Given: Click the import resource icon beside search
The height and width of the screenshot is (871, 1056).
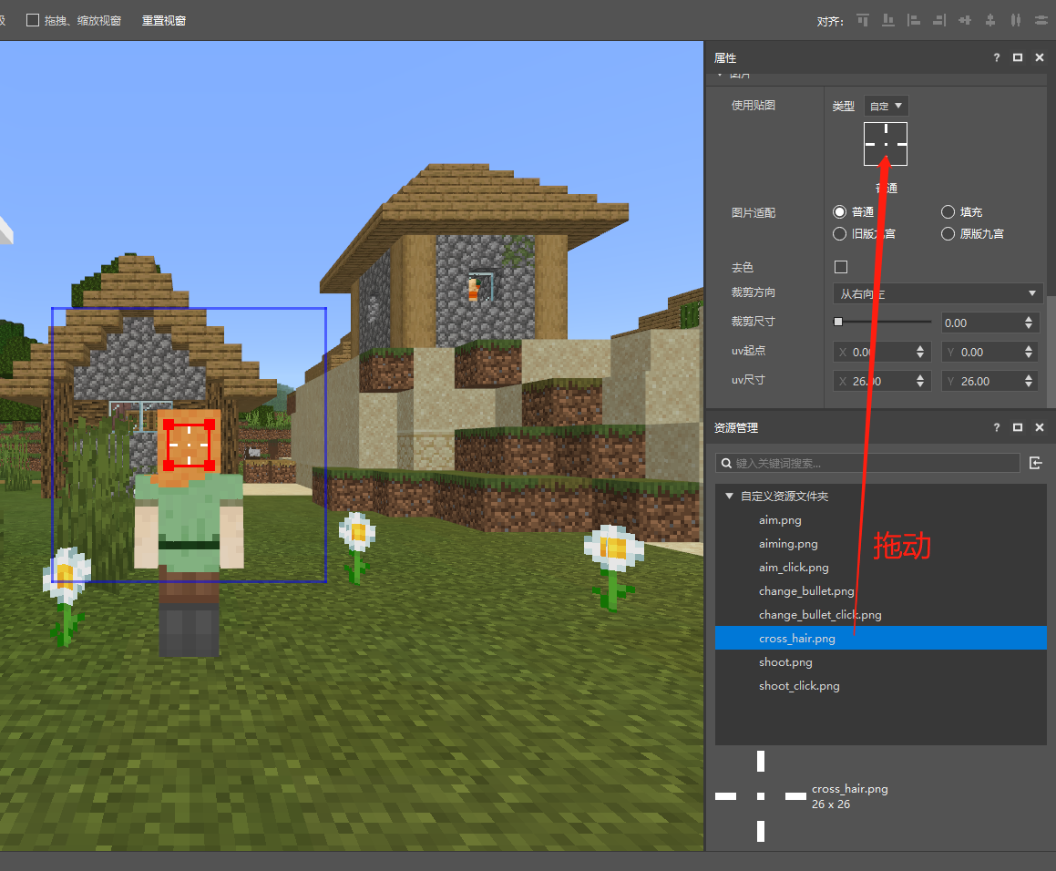Looking at the screenshot, I should point(1036,463).
